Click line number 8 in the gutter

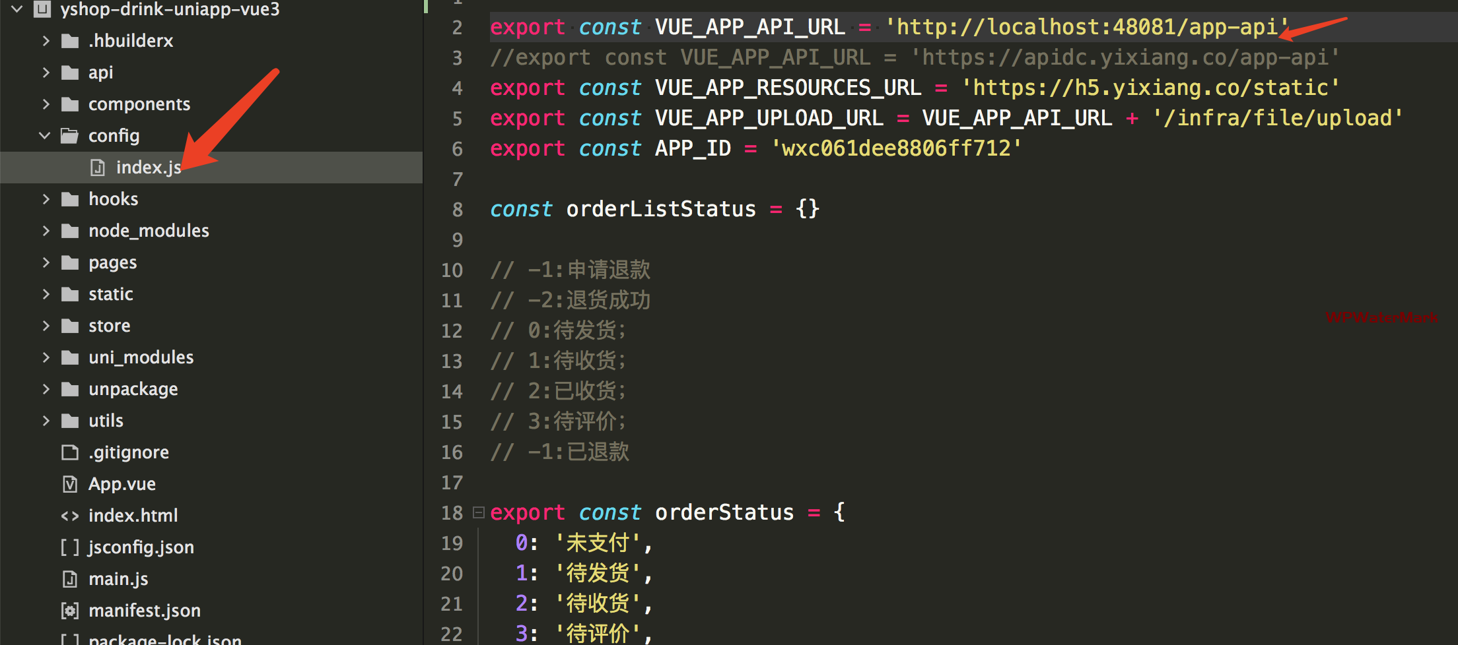[x=457, y=210]
